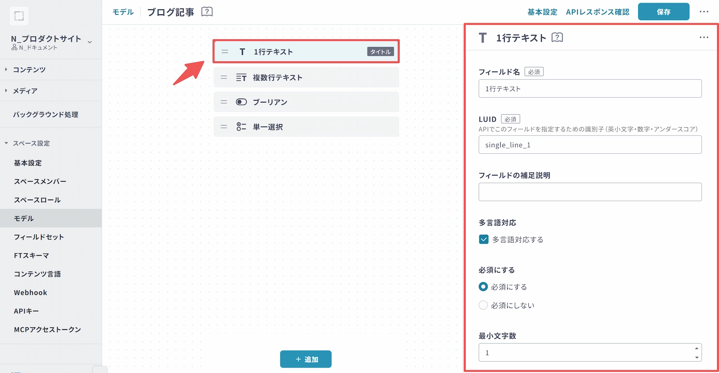Click help icon next to 1行テキスト panel header
Viewport: 719px width, 373px height.
coord(557,38)
